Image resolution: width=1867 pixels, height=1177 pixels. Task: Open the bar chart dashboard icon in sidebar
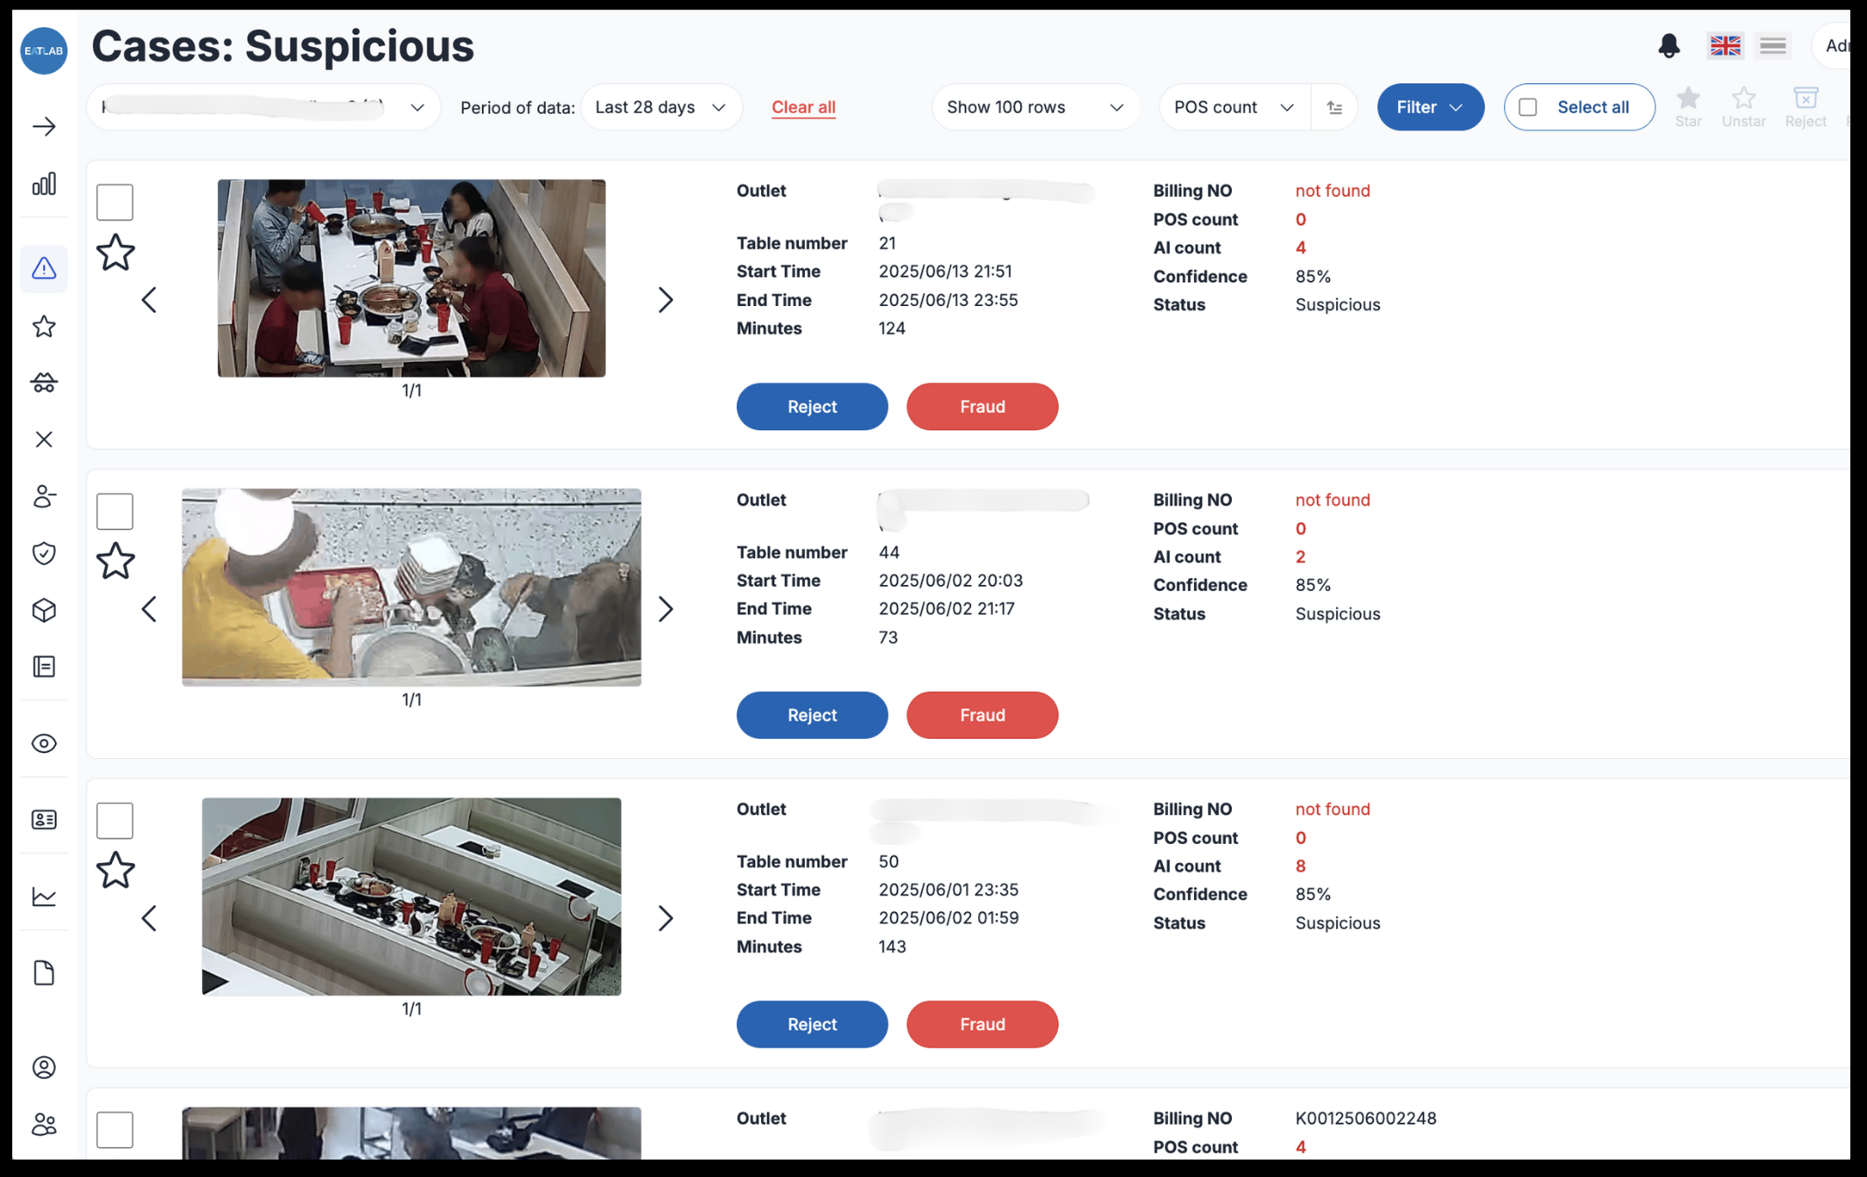[44, 184]
